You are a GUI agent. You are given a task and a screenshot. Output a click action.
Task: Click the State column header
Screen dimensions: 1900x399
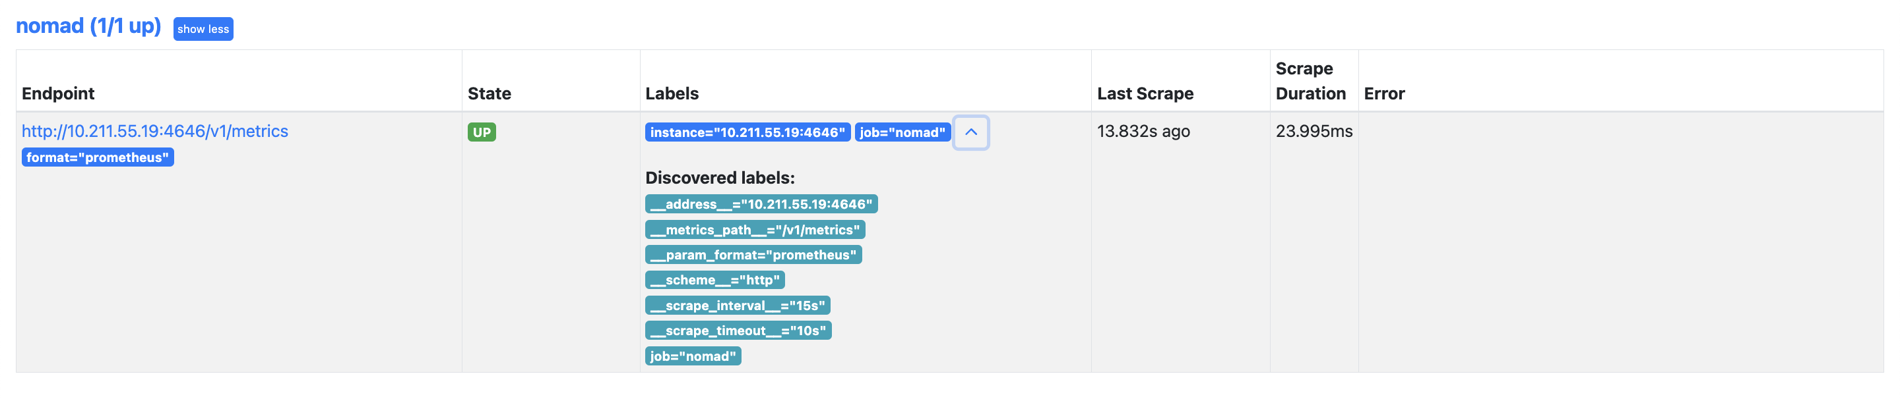489,93
